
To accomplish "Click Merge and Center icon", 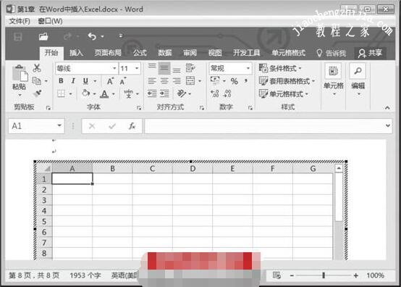I will point(190,81).
